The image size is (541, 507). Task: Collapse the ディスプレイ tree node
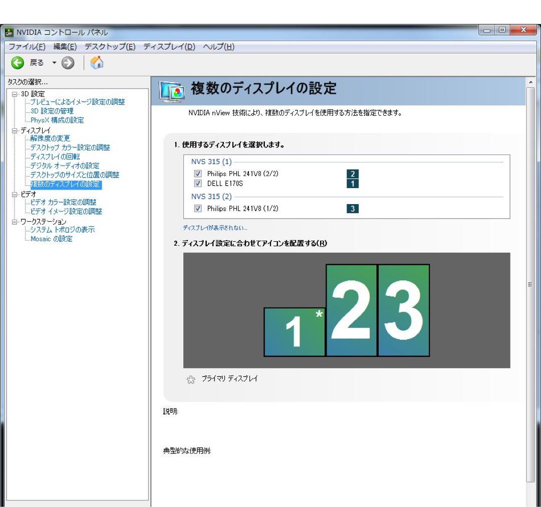[15, 130]
